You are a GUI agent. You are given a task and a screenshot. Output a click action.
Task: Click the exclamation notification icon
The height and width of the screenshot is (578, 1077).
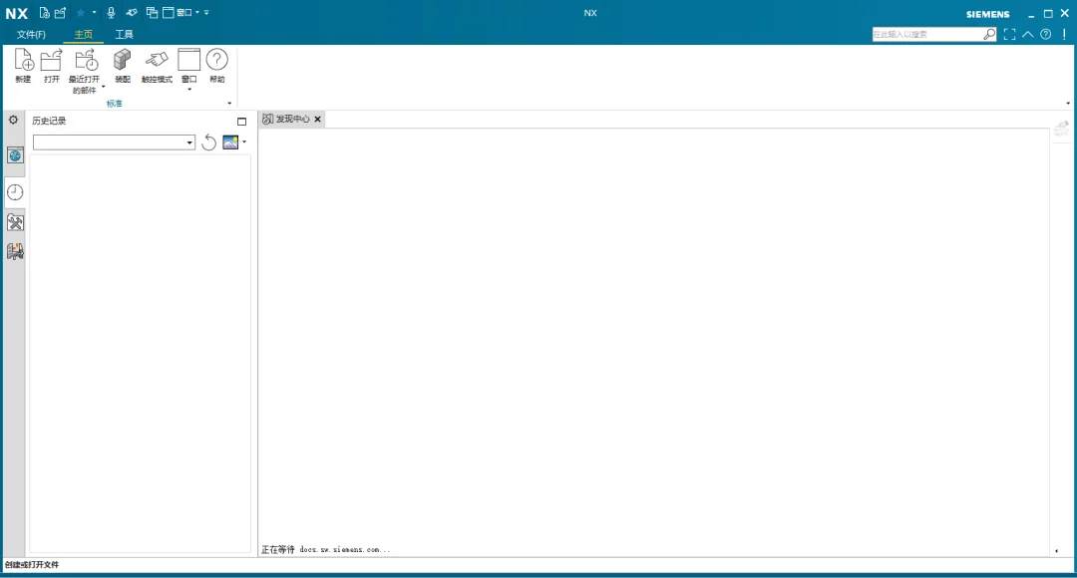coord(1064,34)
